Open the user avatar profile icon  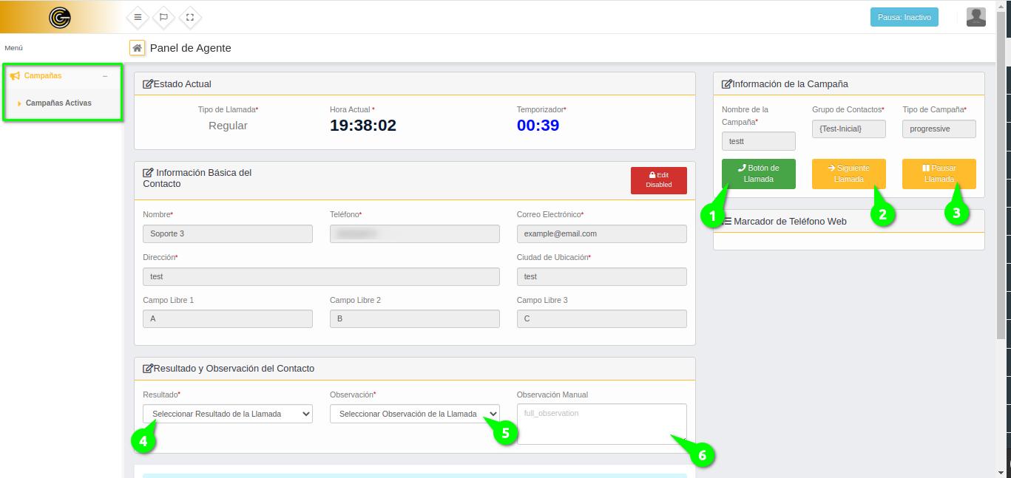(x=976, y=17)
